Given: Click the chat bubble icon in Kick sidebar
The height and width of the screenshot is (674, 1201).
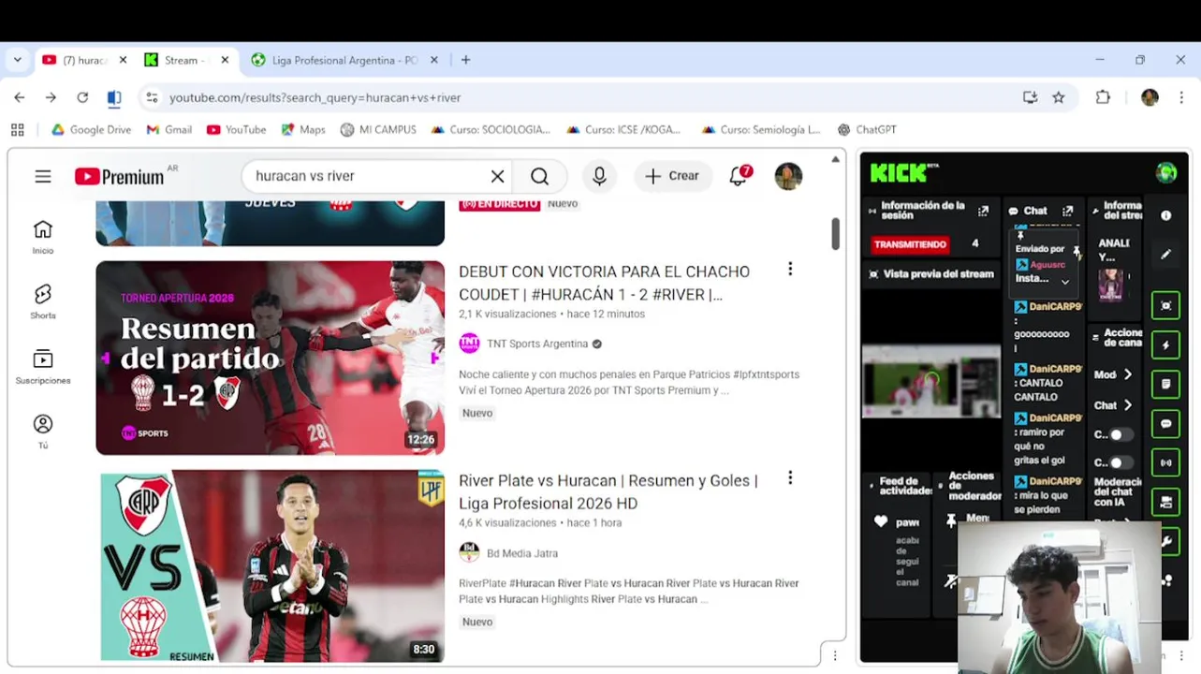Looking at the screenshot, I should pyautogui.click(x=1166, y=424).
